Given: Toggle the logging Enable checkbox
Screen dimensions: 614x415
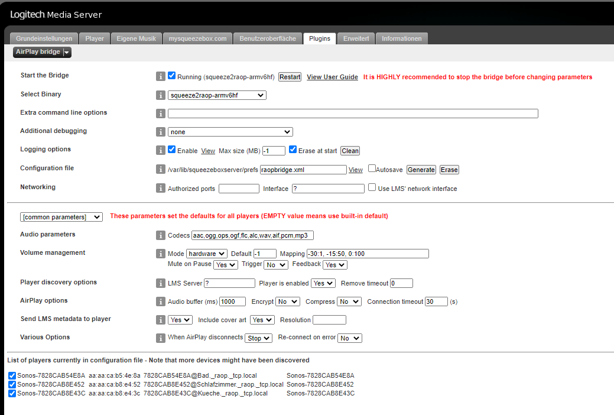Looking at the screenshot, I should tap(171, 150).
